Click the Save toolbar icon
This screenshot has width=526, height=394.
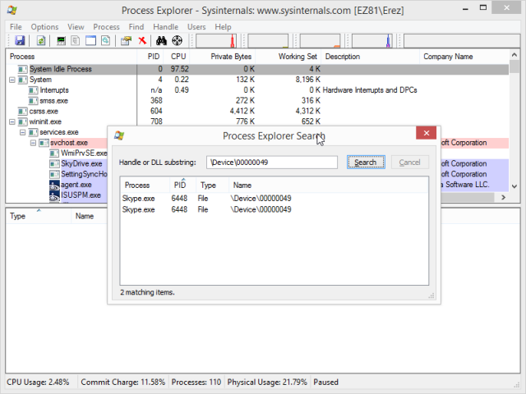coord(20,40)
